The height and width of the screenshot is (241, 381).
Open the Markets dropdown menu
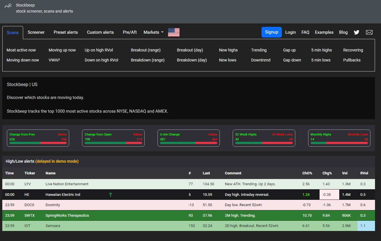(x=153, y=32)
